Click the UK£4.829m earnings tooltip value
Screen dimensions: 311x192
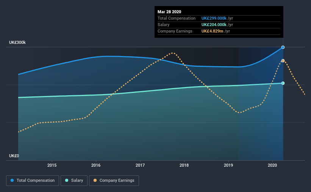coord(212,31)
